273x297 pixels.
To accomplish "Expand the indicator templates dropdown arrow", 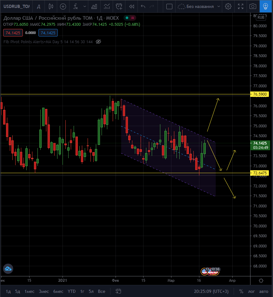I will pos(85,6).
